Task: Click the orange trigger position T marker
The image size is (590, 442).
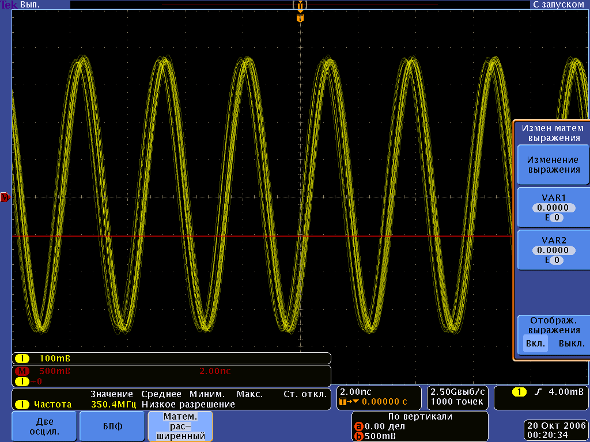Action: (300, 18)
